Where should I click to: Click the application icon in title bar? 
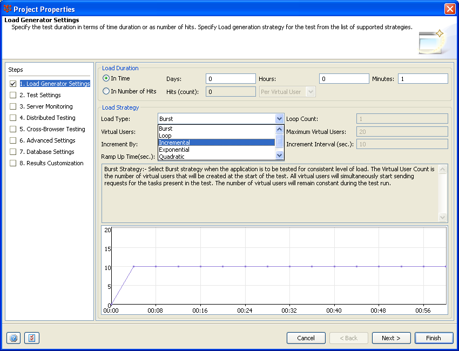[x=8, y=9]
